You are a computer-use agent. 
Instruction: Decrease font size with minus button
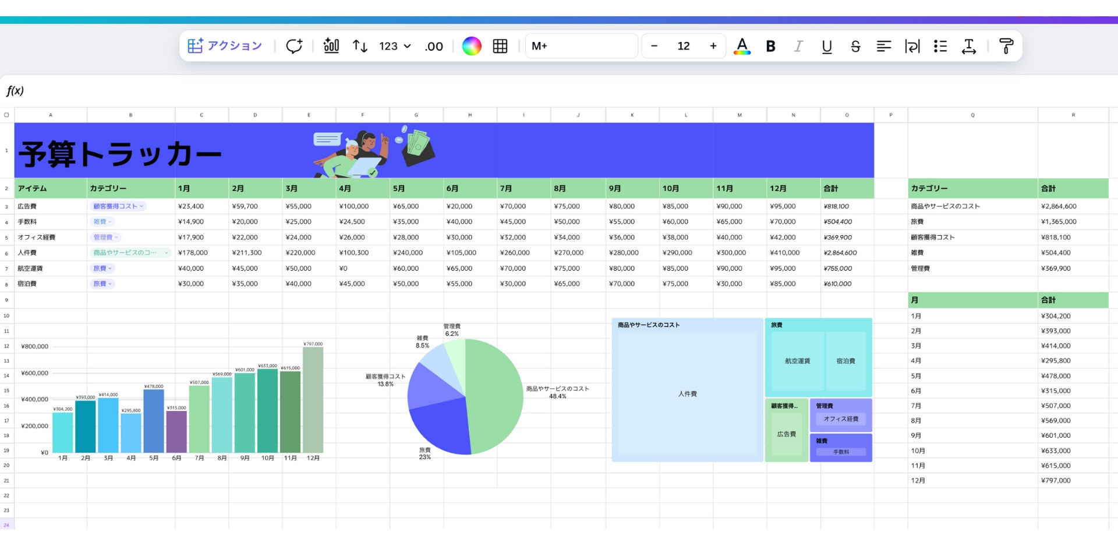(654, 46)
